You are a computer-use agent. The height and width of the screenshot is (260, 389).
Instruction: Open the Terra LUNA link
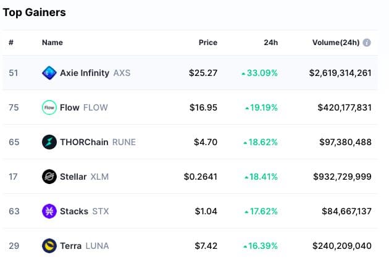(84, 246)
